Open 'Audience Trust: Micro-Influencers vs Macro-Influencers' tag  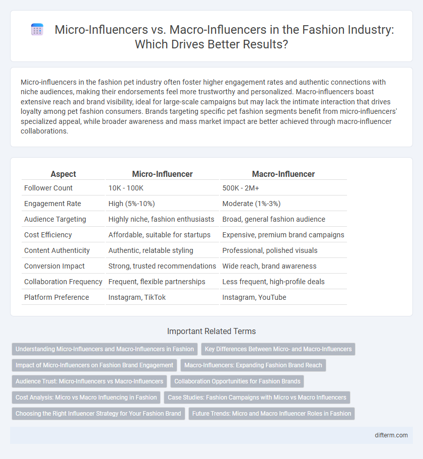(x=90, y=381)
